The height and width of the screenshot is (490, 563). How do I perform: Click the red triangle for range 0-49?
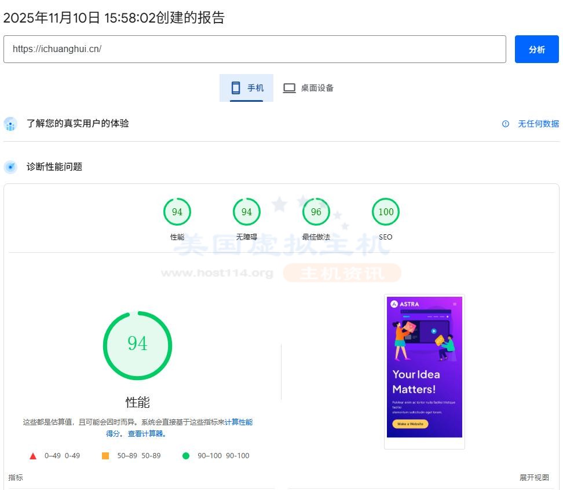tap(33, 455)
